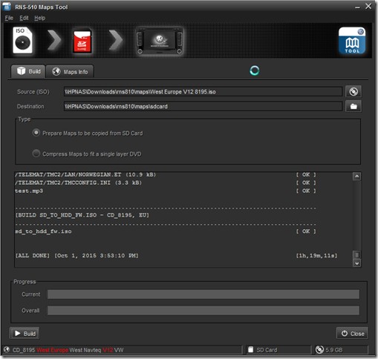The height and width of the screenshot is (359, 378).
Task: Click the BUILD SD_TO_HDD_FW.ISO log header
Action: (82, 215)
